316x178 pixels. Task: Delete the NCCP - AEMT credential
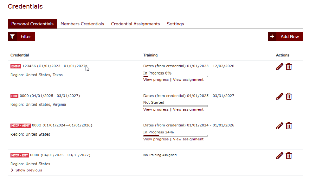289,126
